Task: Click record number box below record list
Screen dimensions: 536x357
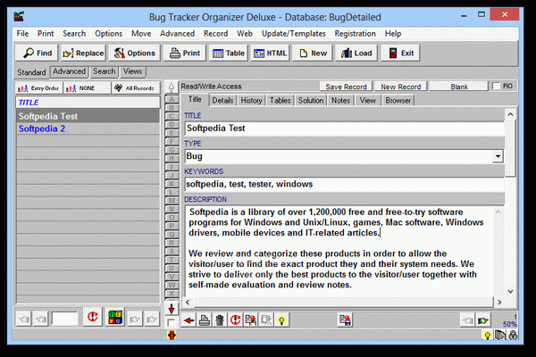Action: pos(65,319)
